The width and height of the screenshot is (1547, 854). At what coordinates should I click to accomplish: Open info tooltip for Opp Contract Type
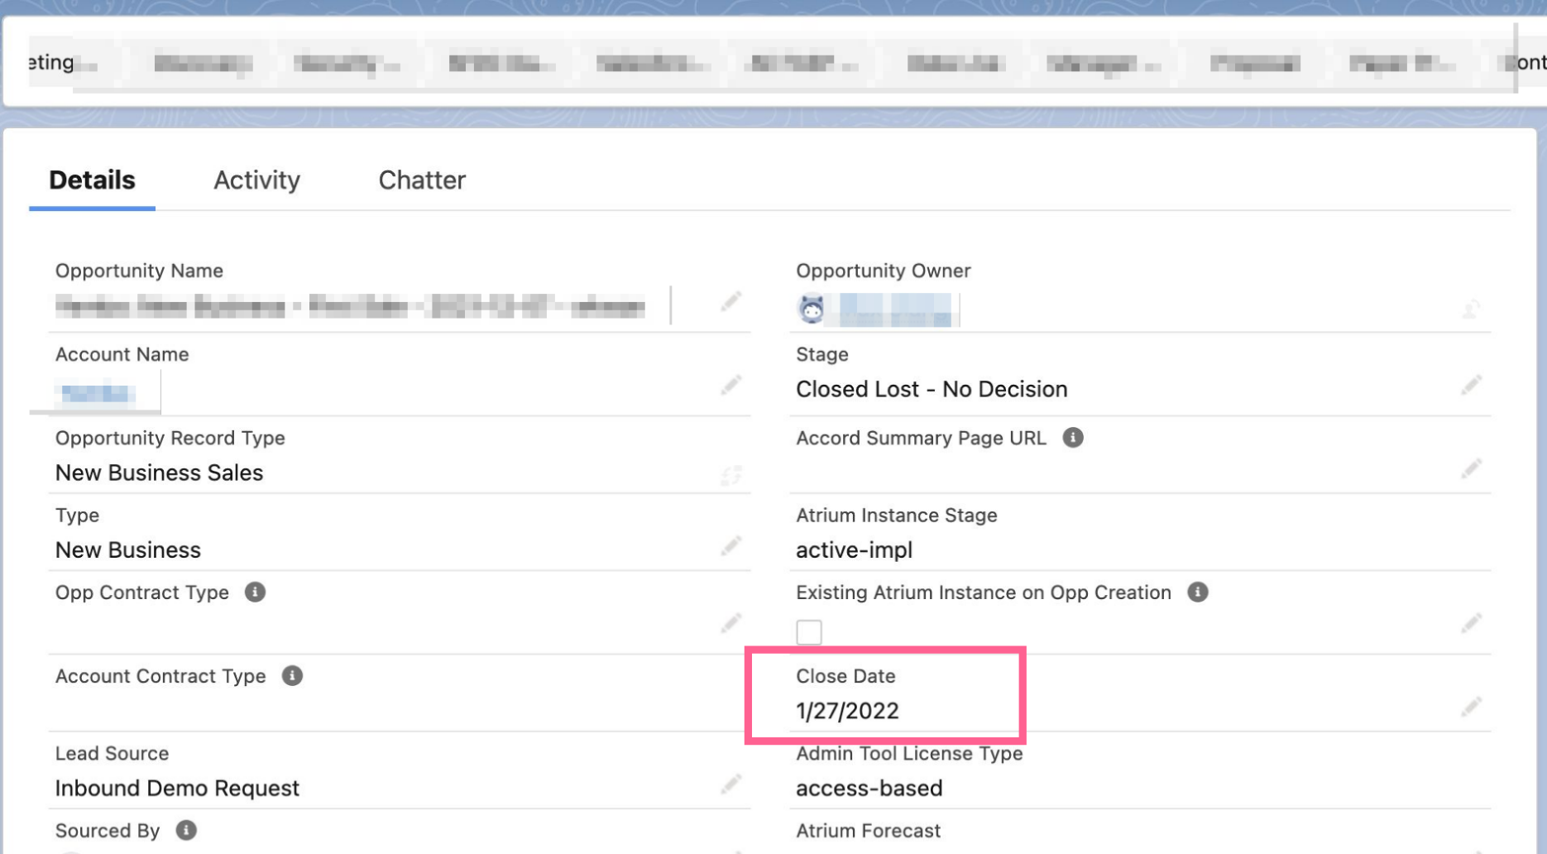tap(255, 593)
